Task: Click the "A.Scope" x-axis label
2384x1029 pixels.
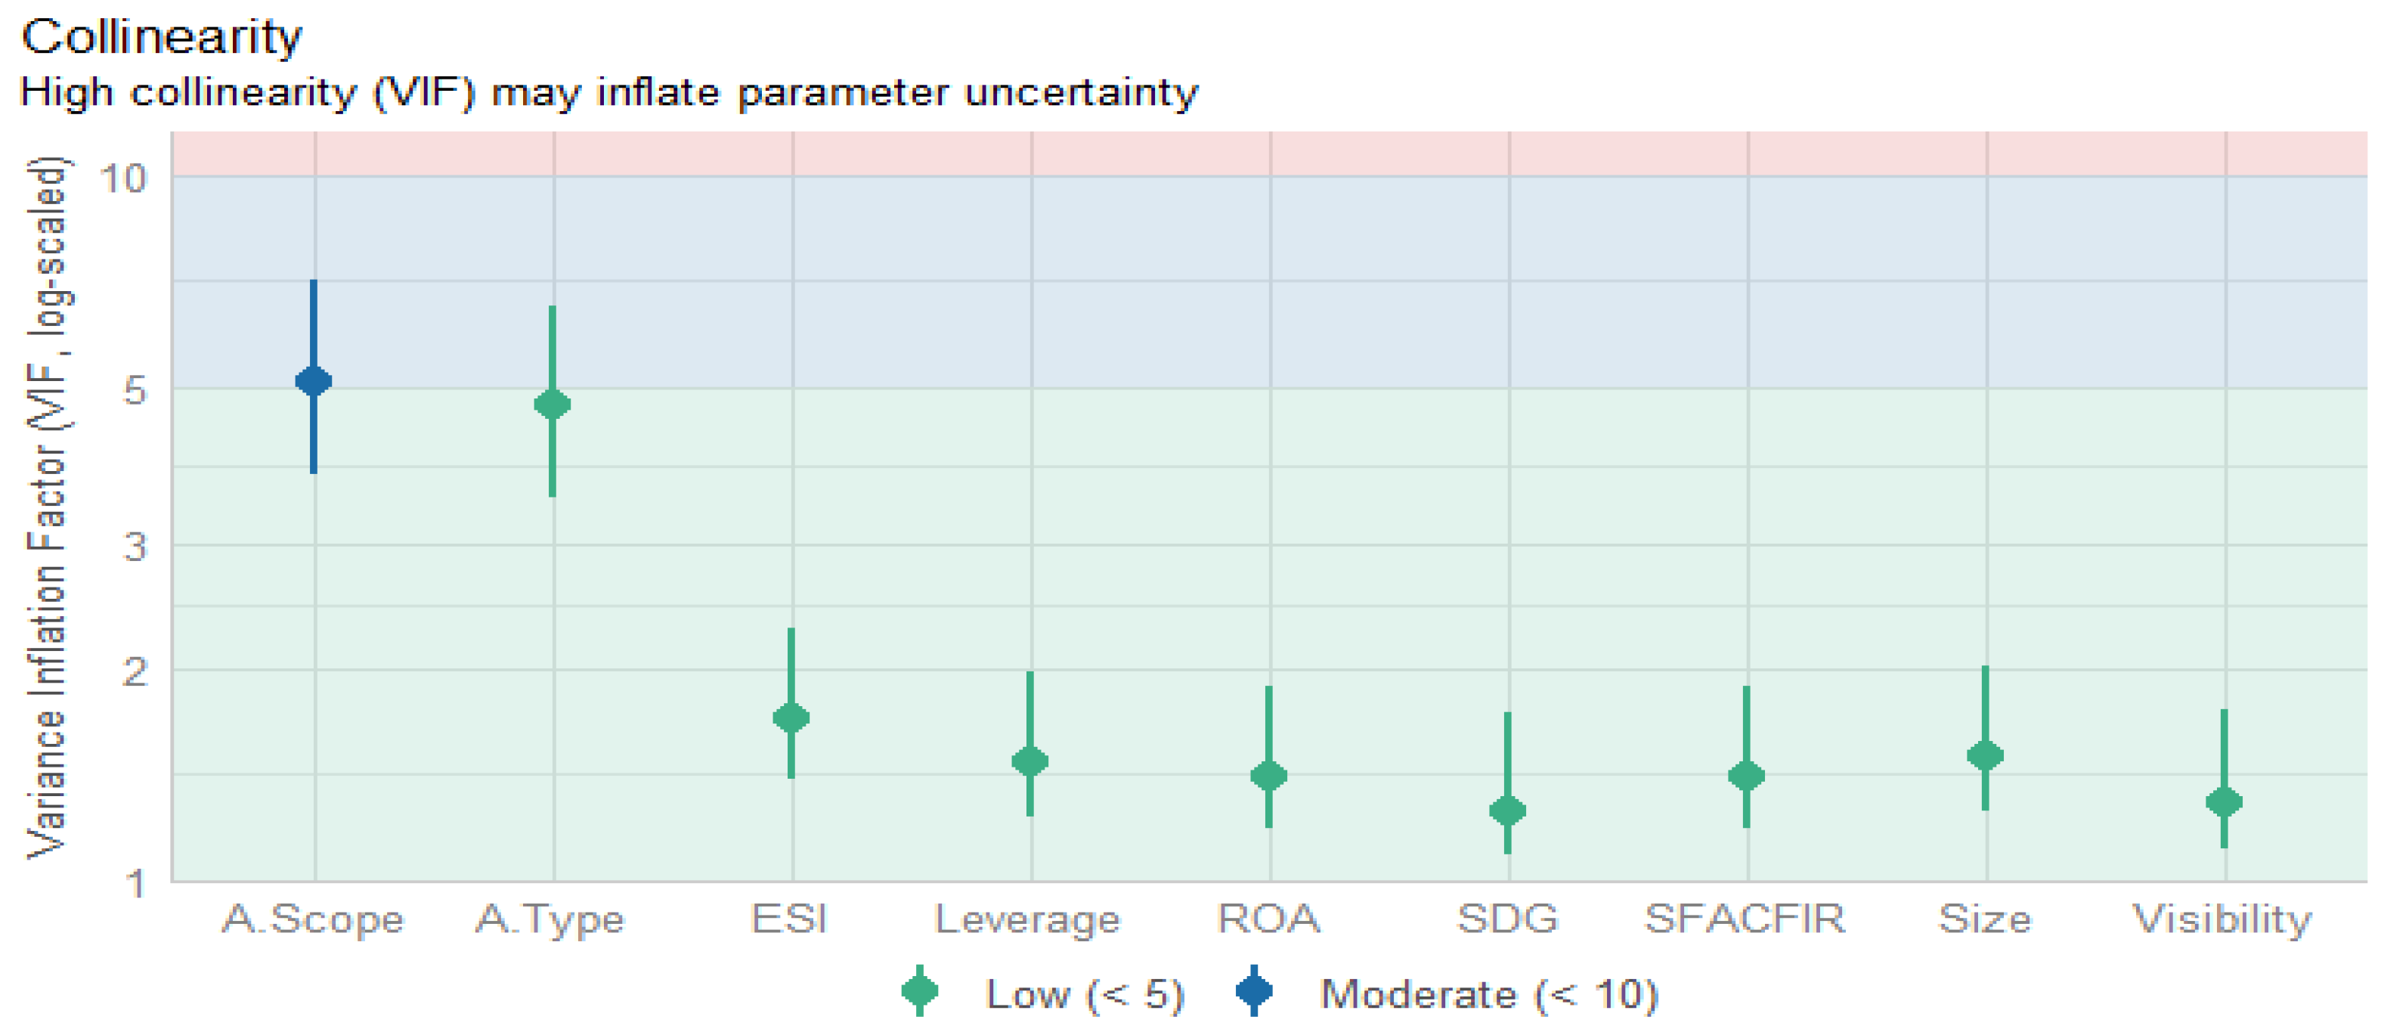Action: (313, 919)
